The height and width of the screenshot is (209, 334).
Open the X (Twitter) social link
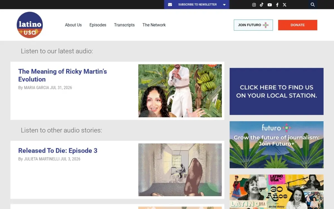coord(284,5)
